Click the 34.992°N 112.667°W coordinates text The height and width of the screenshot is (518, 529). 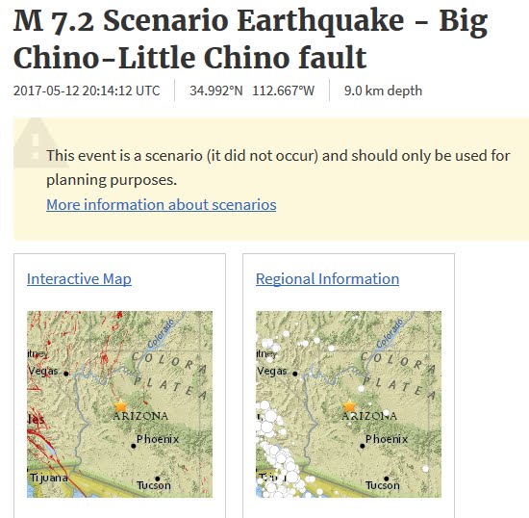click(x=252, y=91)
